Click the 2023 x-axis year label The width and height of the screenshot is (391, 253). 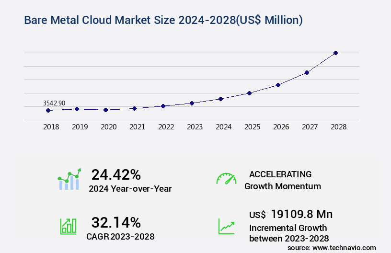coord(195,127)
